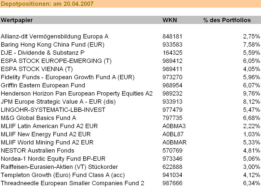Click the Depotpositionen title header
This screenshot has width=261, height=187.
(x=47, y=4)
